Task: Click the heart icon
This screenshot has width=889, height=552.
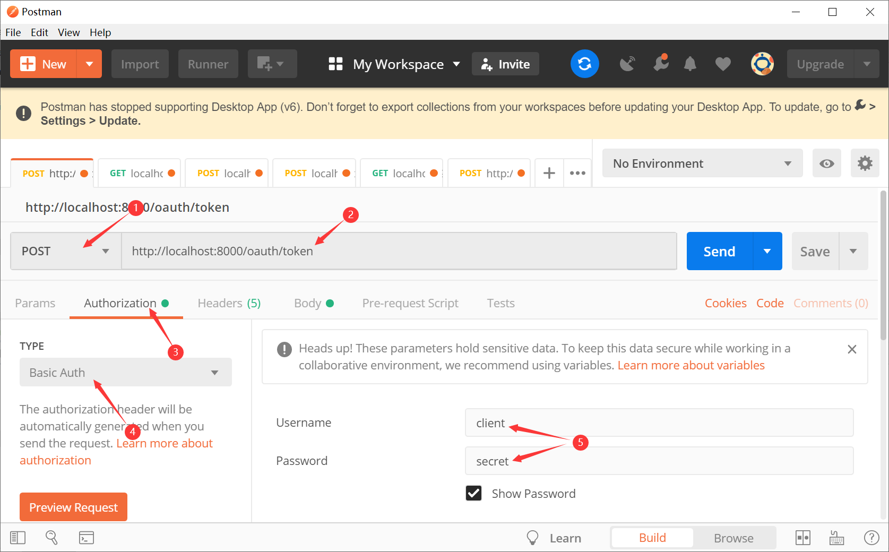Action: click(723, 64)
